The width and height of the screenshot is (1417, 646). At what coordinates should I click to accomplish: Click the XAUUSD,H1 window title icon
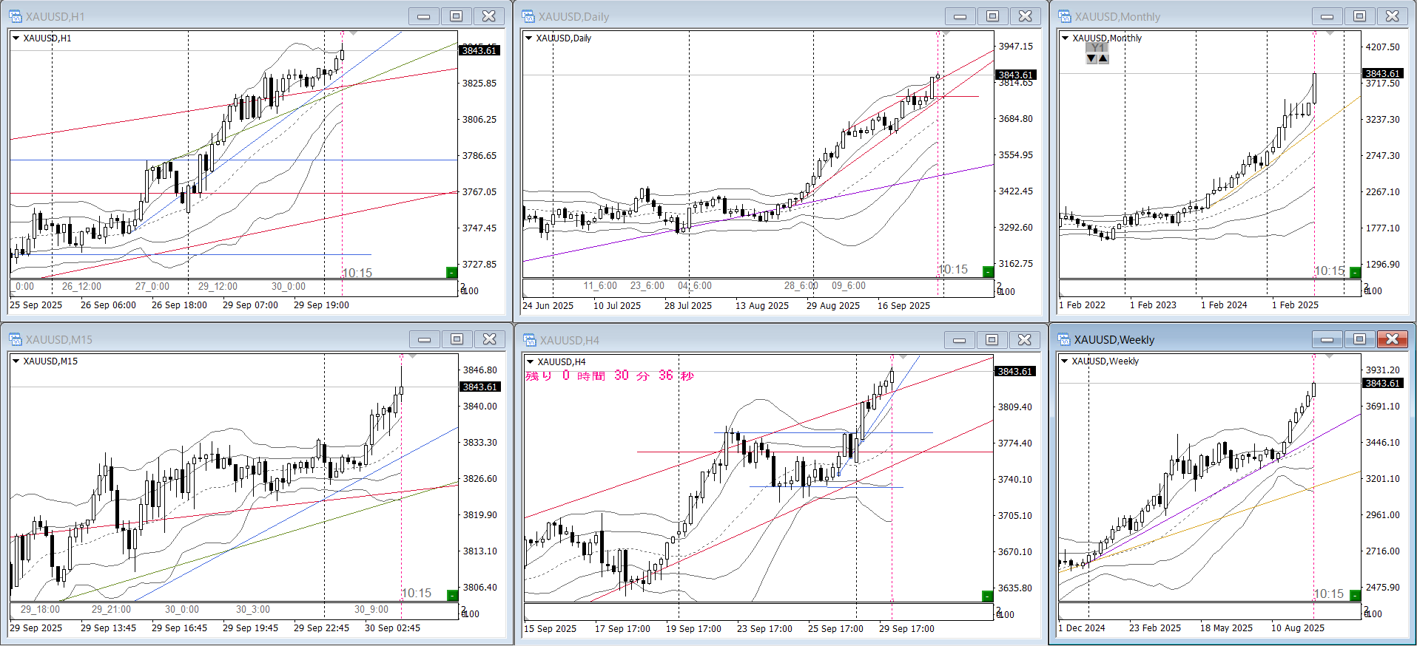(x=15, y=16)
